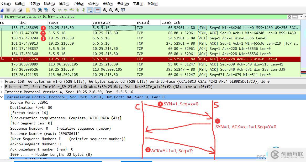Screen dimensions: 306x162
Task: Open the 无线(W) menu
Action: coord(123,4)
